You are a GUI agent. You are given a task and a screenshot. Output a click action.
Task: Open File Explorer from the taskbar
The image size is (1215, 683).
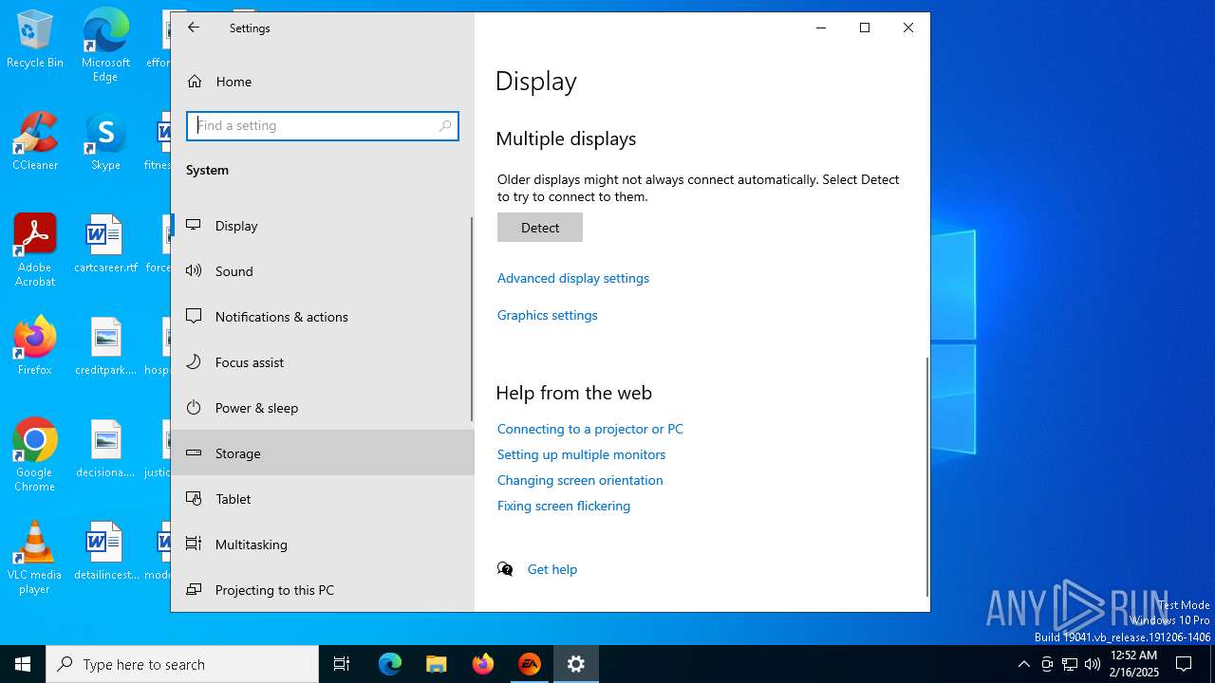pyautogui.click(x=436, y=664)
